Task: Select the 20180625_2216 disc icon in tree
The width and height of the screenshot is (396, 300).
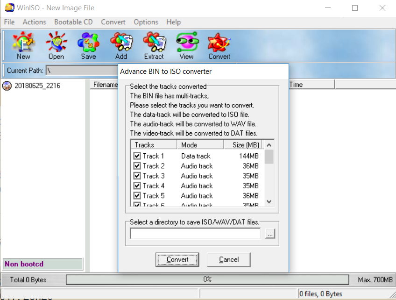Action: coord(7,86)
